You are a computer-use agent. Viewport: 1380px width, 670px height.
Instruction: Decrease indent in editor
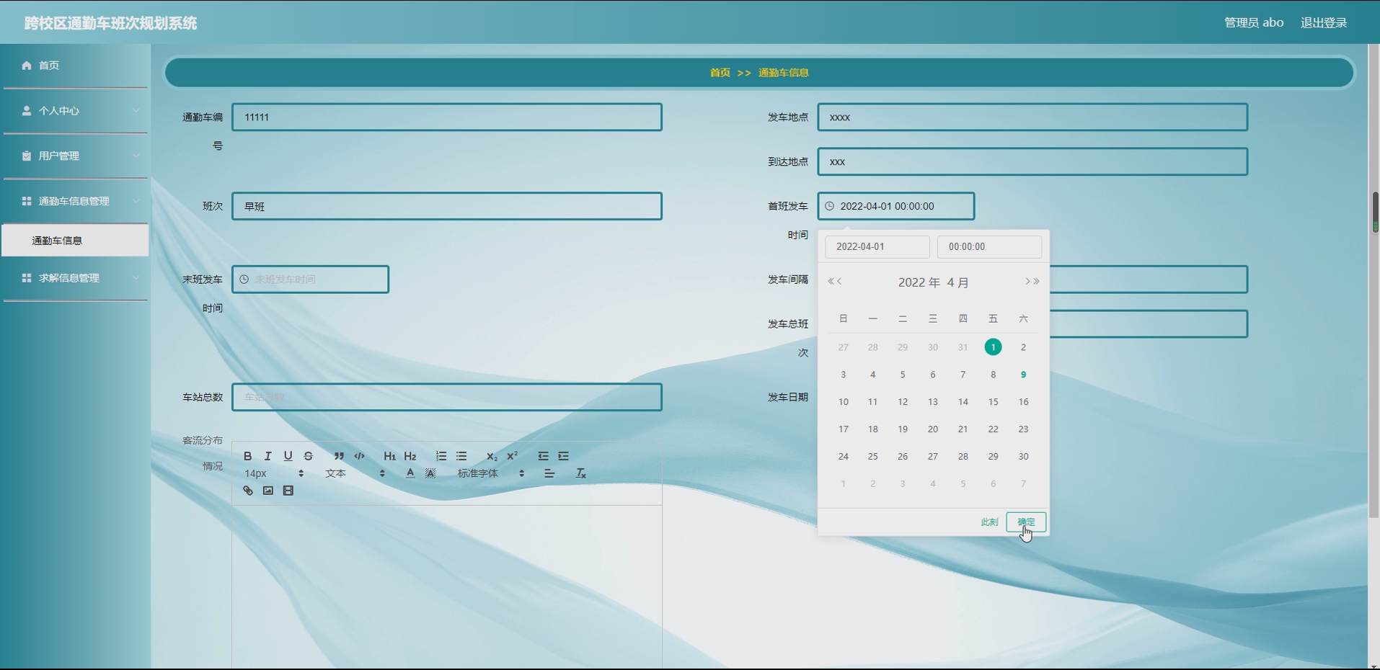[543, 456]
